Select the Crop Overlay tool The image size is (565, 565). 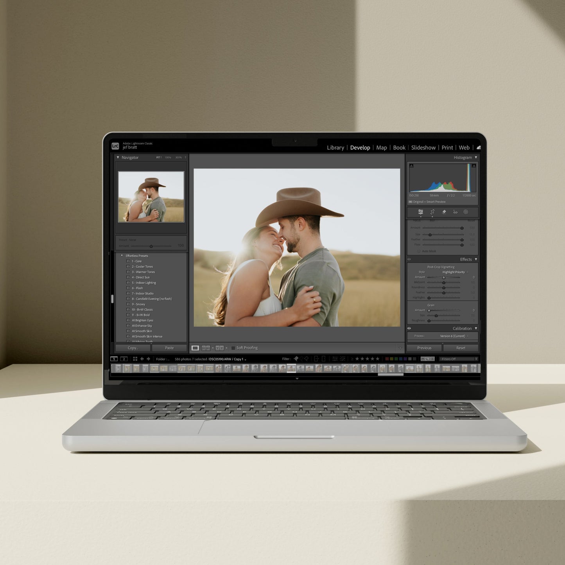432,212
